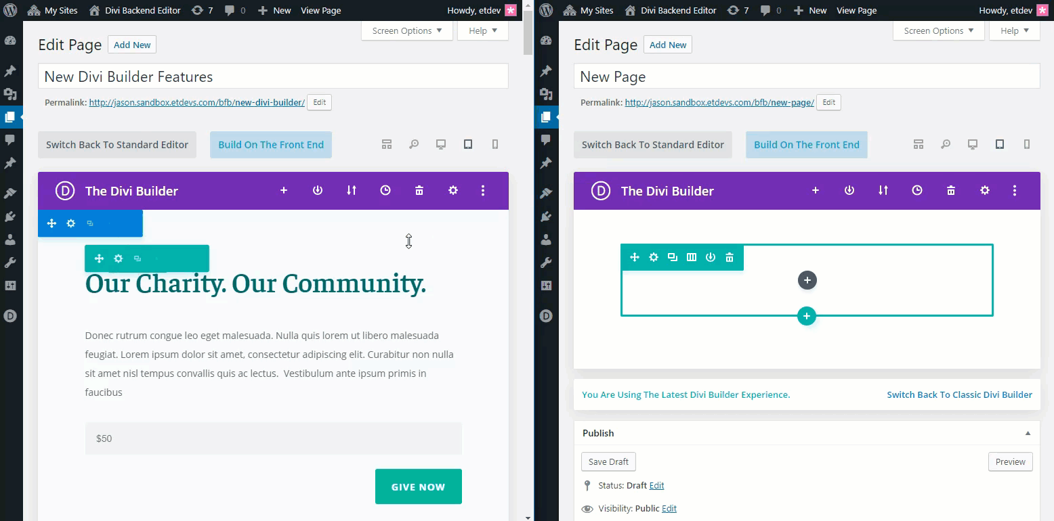Open New menu in Features page admin bar

274,10
